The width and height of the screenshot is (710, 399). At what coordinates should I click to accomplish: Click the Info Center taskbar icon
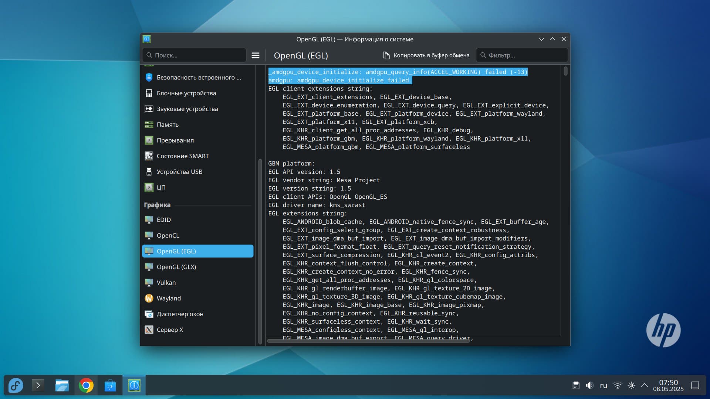point(134,386)
